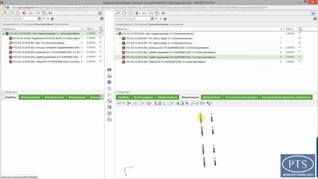Select 'Шпилька 22 x 70' row in right tree
This screenshot has height=179, width=318.
click(209, 48)
